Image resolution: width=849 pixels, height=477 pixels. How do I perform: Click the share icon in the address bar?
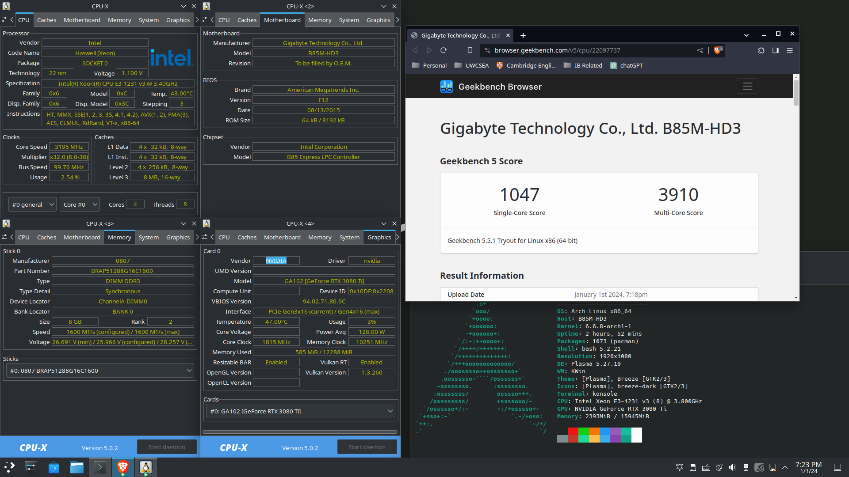click(700, 50)
